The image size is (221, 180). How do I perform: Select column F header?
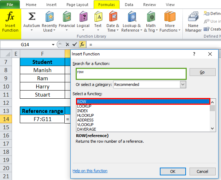[42, 54]
